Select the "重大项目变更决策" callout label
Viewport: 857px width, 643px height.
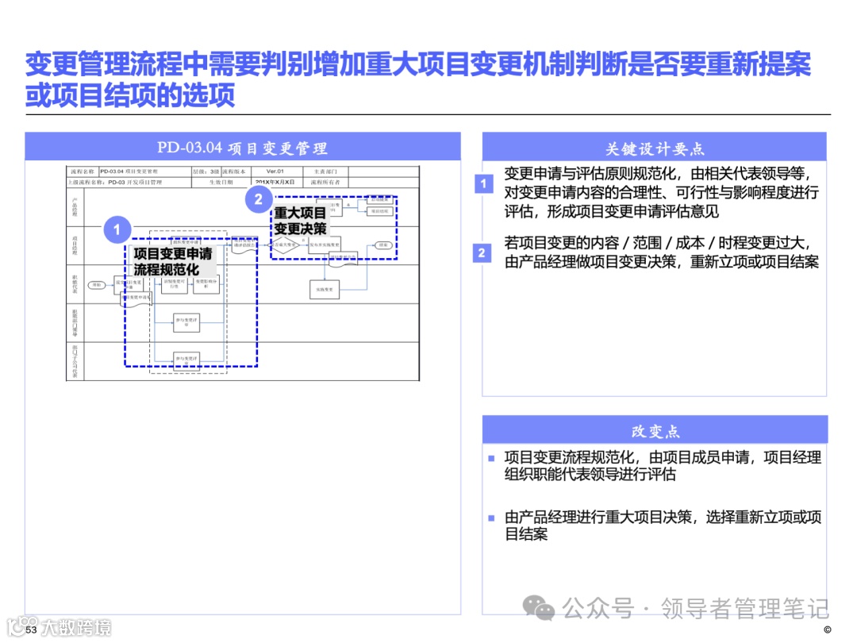(x=300, y=221)
